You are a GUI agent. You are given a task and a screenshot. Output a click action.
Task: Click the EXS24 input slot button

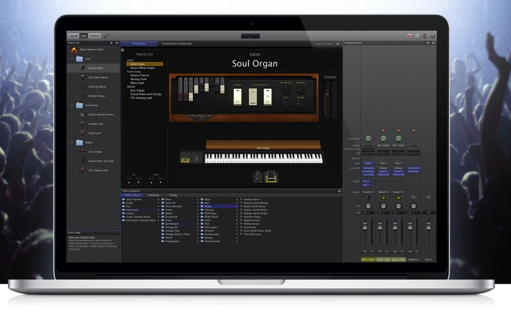pyautogui.click(x=368, y=163)
